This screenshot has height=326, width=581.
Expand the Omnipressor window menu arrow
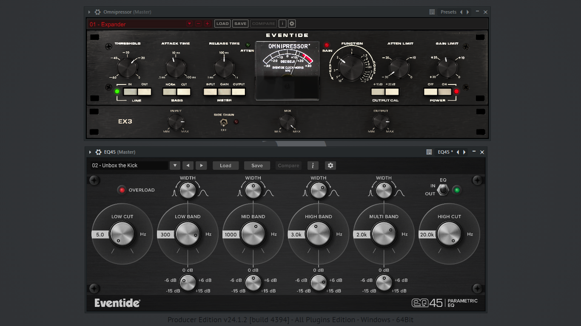pyautogui.click(x=89, y=12)
